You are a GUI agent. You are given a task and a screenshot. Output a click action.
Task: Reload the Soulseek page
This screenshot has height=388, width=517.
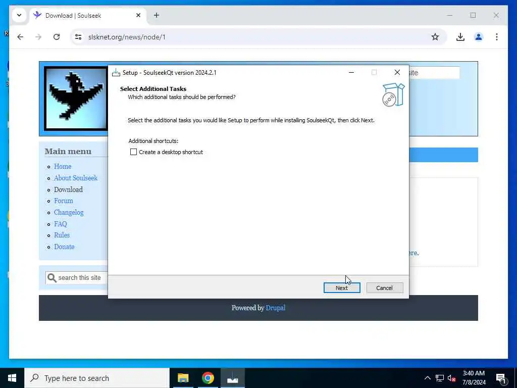click(57, 37)
